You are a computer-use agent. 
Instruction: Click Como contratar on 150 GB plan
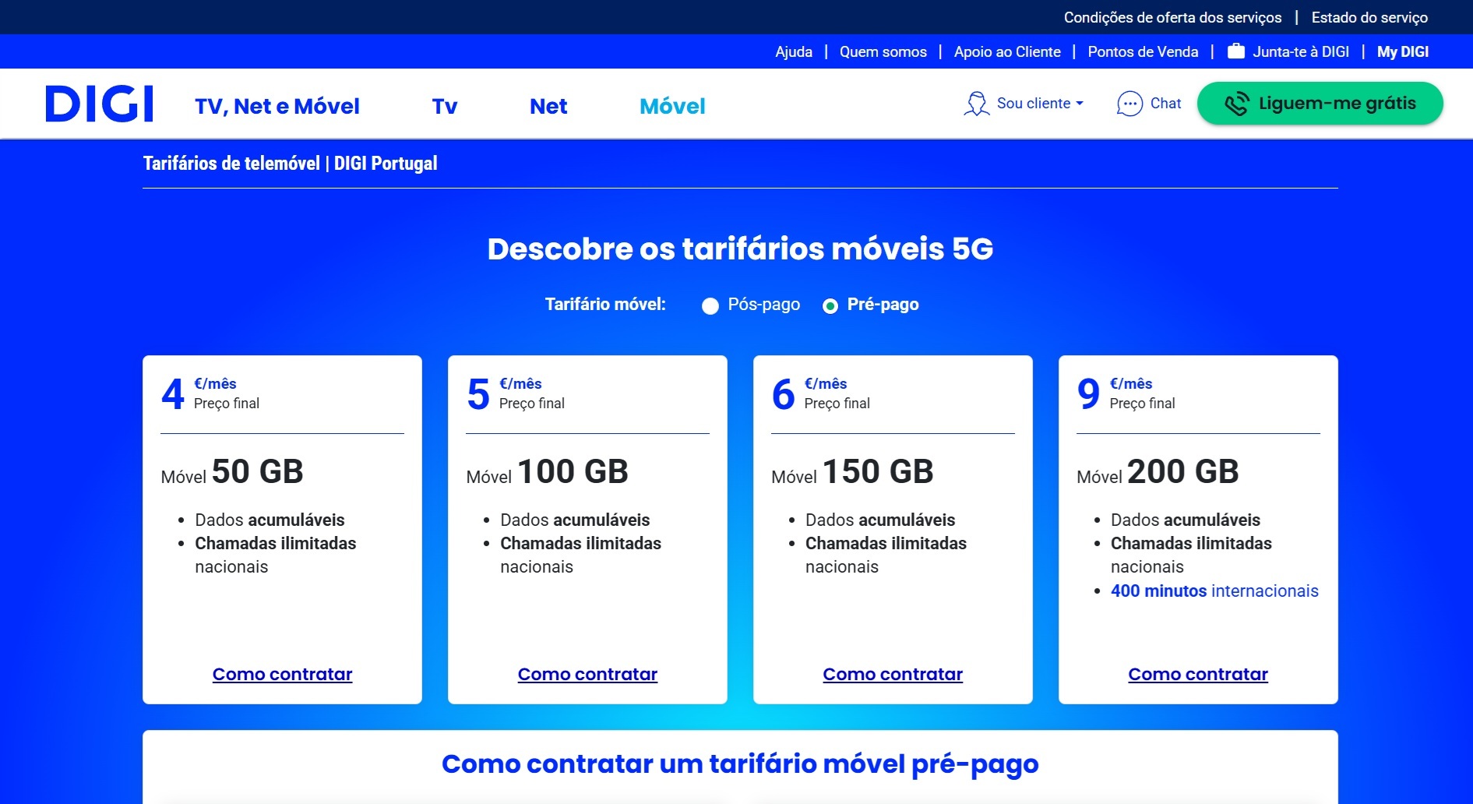(893, 674)
